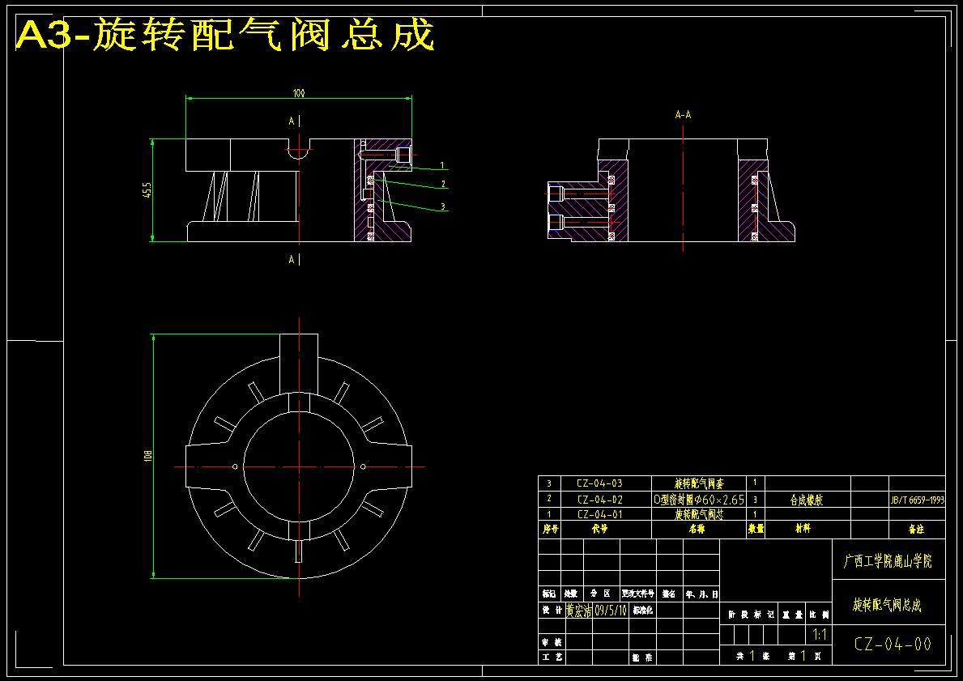Image resolution: width=963 pixels, height=681 pixels.
Task: Click the 代号 column header
Action: click(x=599, y=529)
